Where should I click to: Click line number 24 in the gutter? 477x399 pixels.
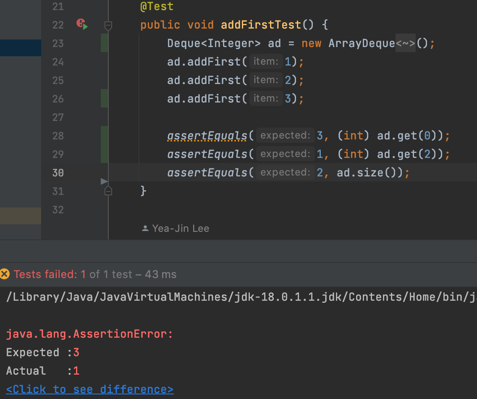pos(58,62)
